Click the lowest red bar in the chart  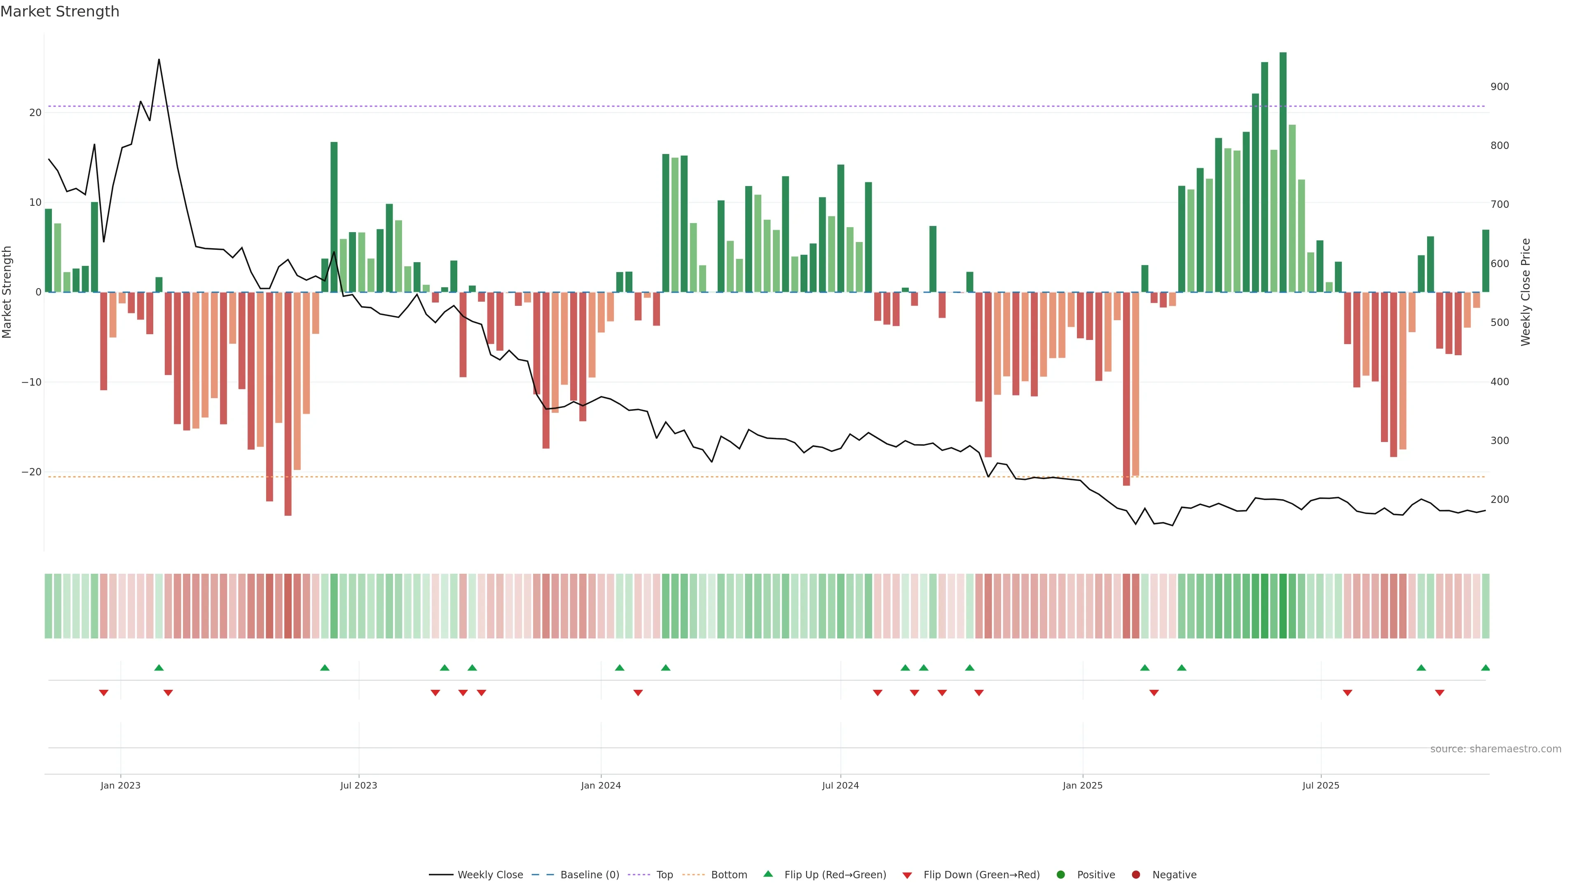[288, 405]
